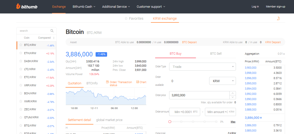Click the 3,885,000 order book price
Screen dimensions: 294x134
pos(250,131)
